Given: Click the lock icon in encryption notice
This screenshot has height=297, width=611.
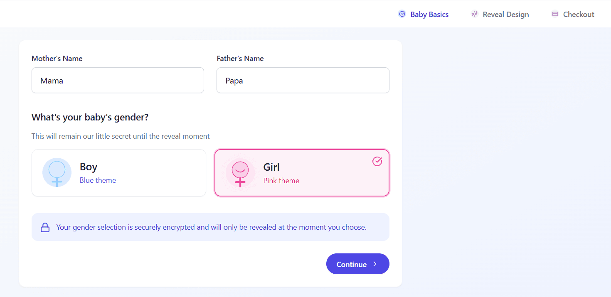Looking at the screenshot, I should click(x=45, y=228).
